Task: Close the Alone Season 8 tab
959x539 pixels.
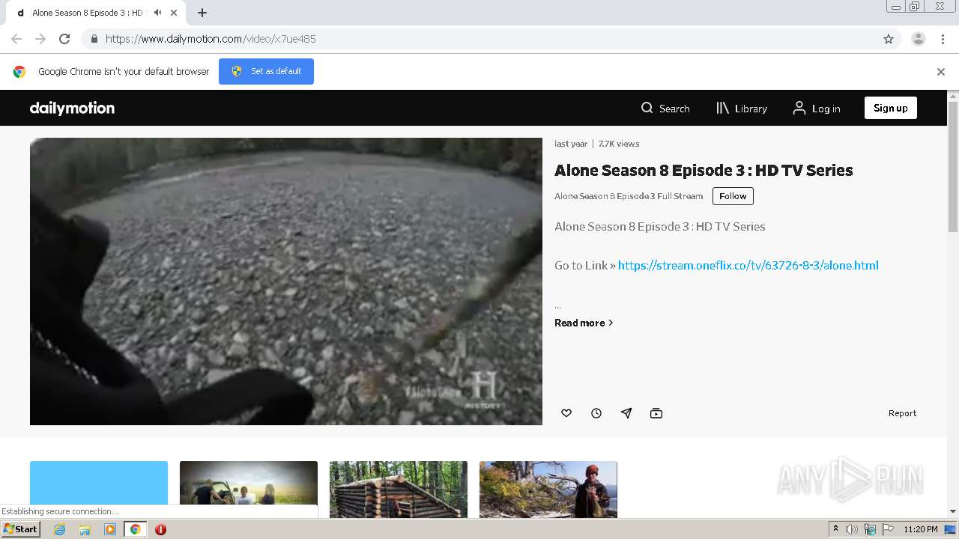Action: tap(174, 13)
